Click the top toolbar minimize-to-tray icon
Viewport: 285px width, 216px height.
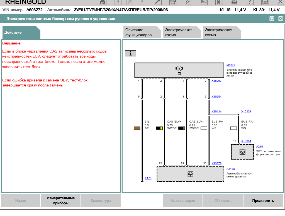(x=265, y=2)
